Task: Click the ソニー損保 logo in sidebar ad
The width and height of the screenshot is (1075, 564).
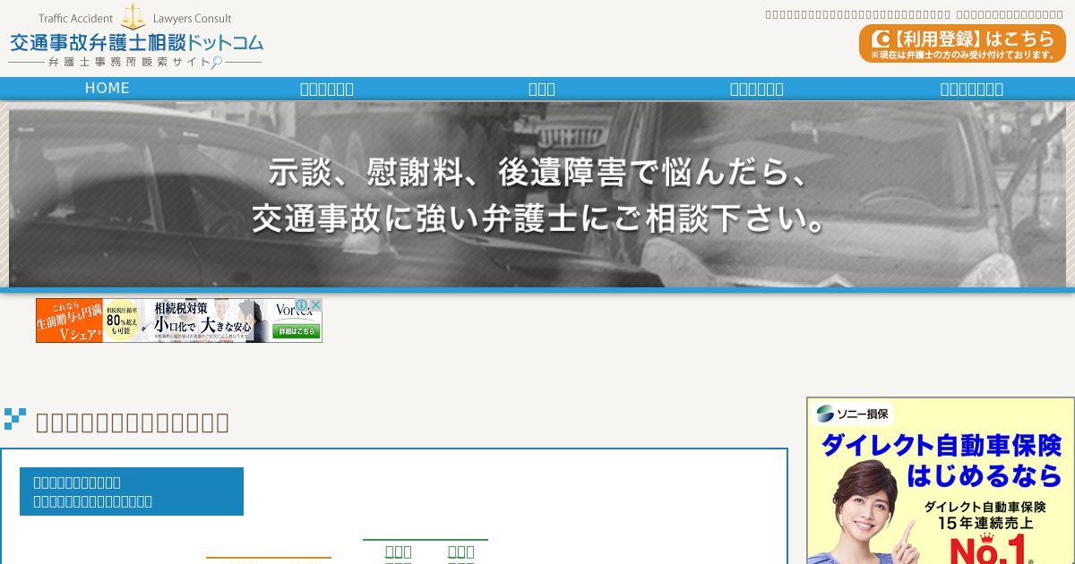Action: (852, 414)
